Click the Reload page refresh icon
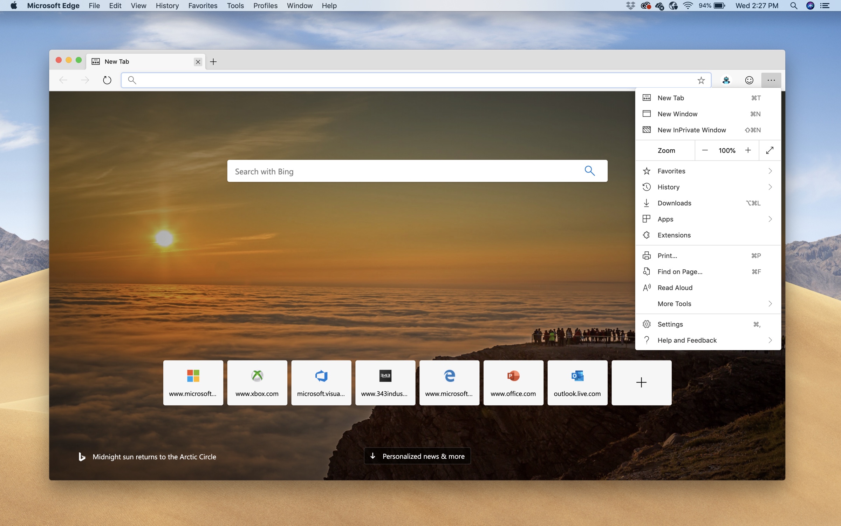Image resolution: width=841 pixels, height=526 pixels. (107, 79)
